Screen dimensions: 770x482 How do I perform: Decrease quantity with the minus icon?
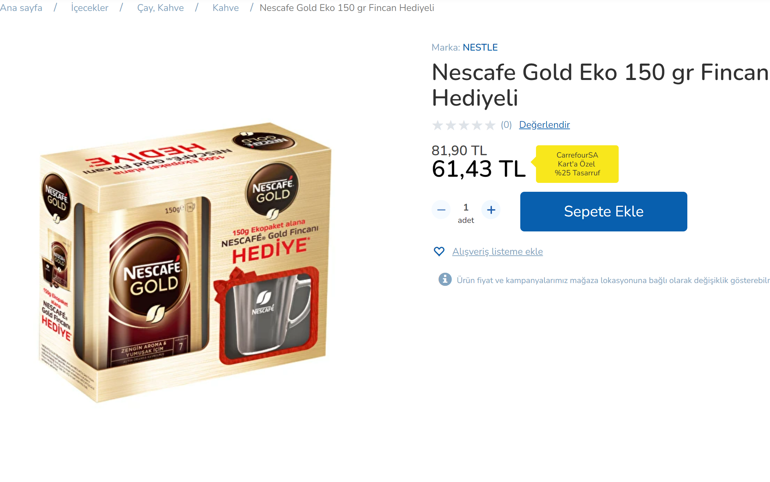pos(441,210)
